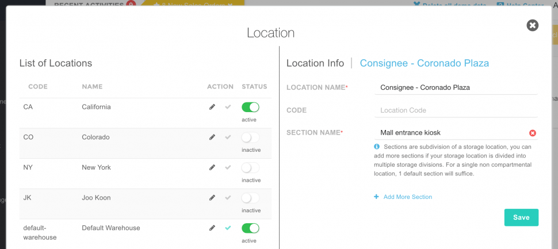Activate the Joo Koon status switch
The image size is (558, 249).
(x=250, y=198)
